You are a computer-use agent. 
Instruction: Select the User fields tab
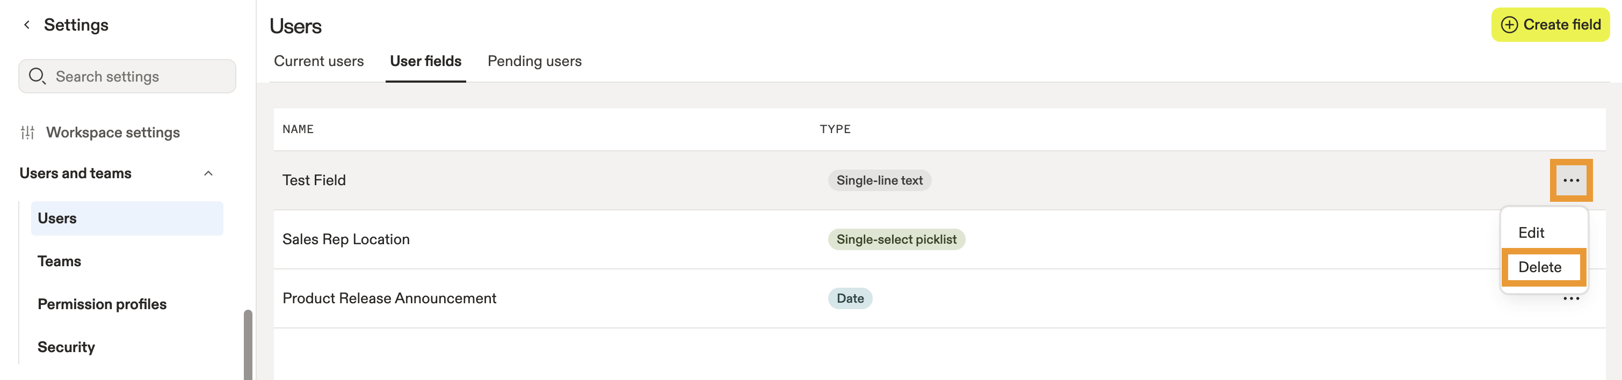pyautogui.click(x=425, y=61)
